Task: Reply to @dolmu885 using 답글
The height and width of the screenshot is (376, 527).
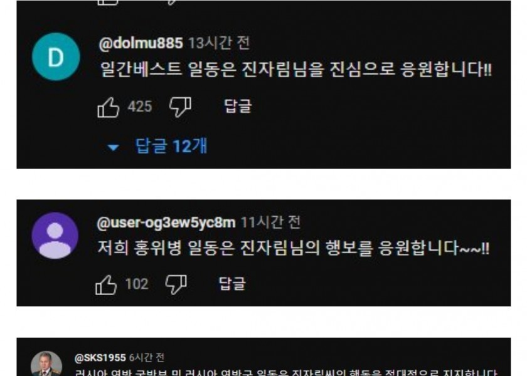Action: click(x=238, y=107)
